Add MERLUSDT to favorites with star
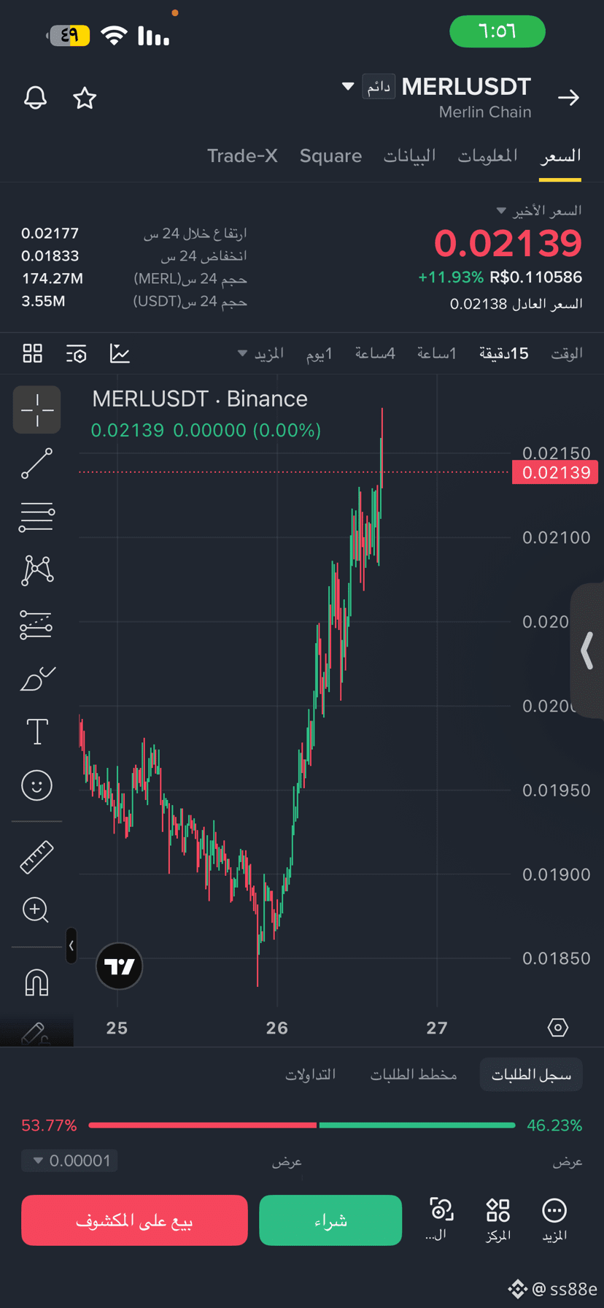The image size is (604, 1308). [x=85, y=98]
